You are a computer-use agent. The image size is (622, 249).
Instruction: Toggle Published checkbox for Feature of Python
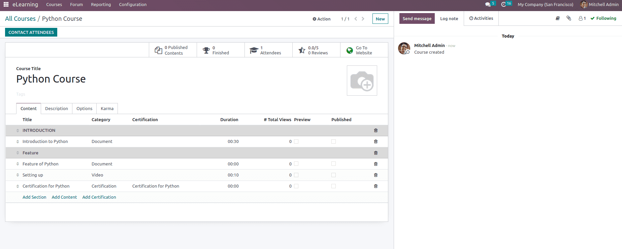click(334, 164)
